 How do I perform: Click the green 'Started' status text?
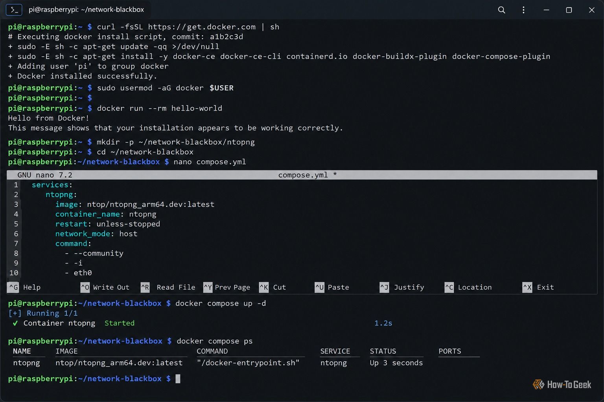pos(120,323)
